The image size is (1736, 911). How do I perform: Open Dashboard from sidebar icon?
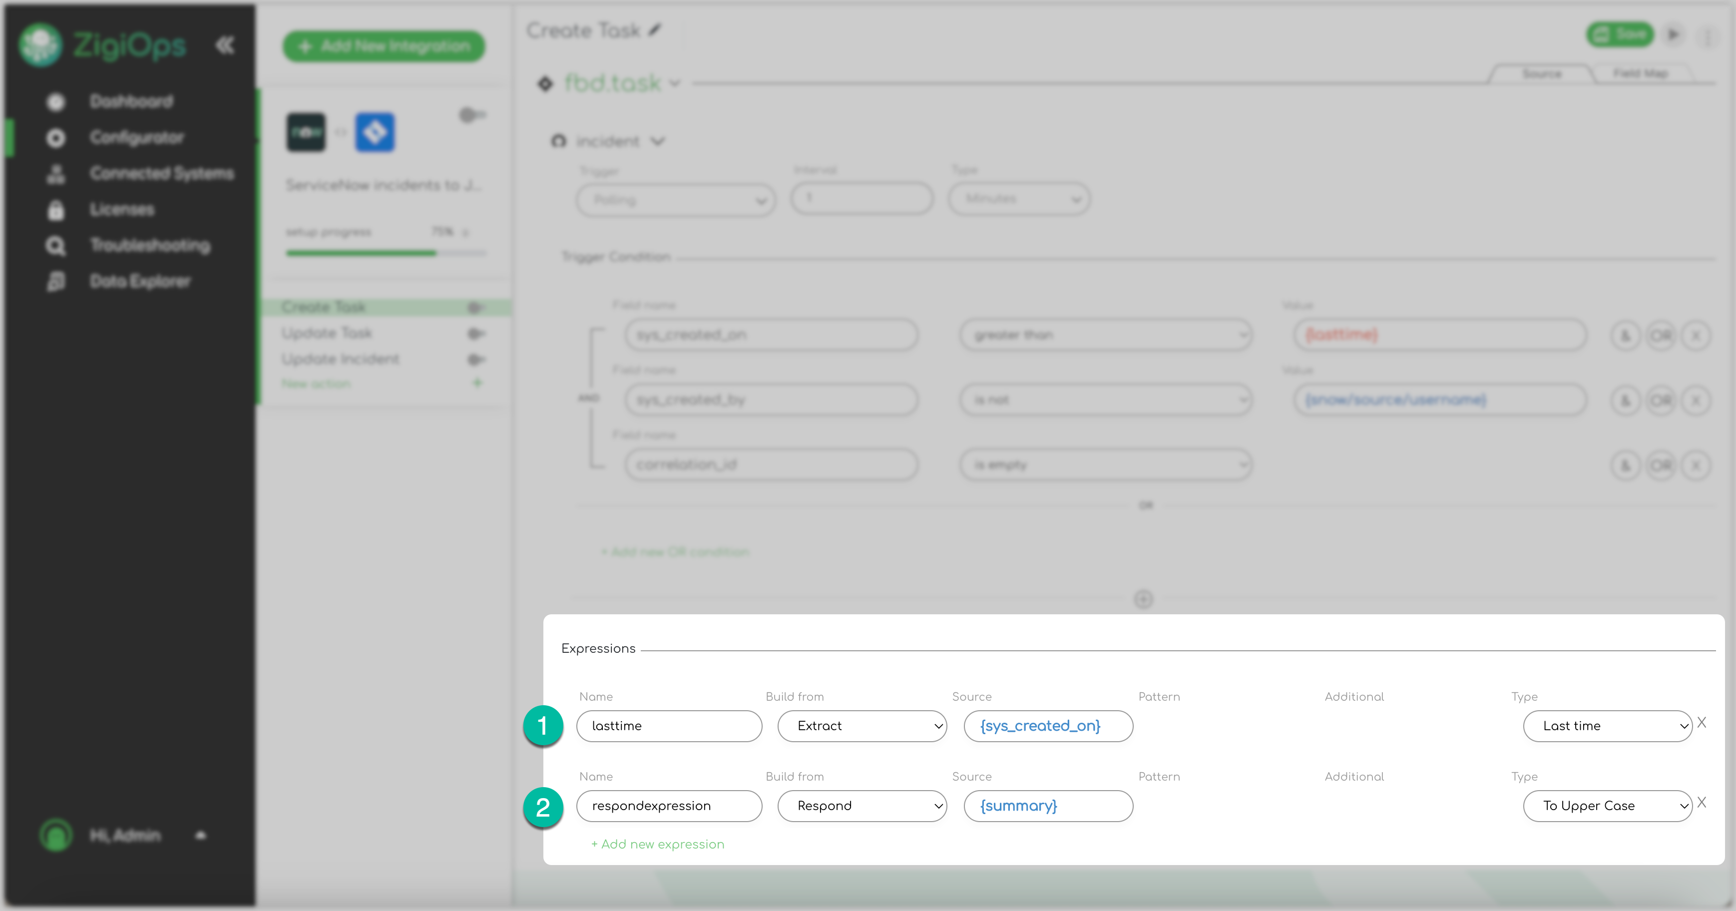pyautogui.click(x=56, y=102)
